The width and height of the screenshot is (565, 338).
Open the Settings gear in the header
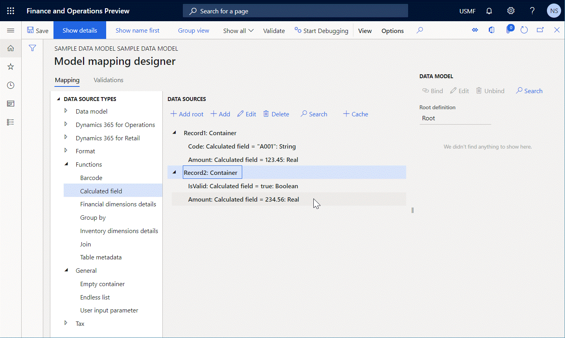click(510, 11)
